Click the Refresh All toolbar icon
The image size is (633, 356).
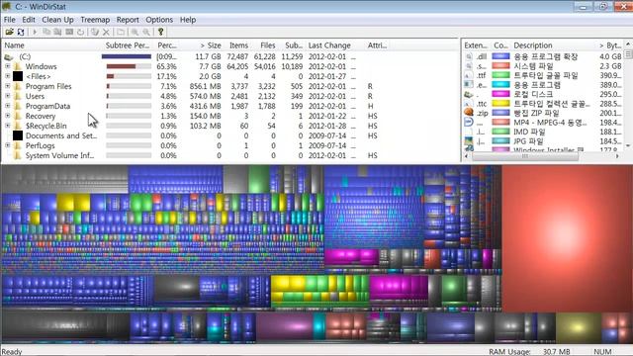coord(21,32)
